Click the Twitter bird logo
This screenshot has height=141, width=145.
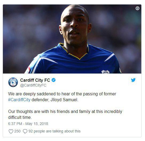pos(133,80)
